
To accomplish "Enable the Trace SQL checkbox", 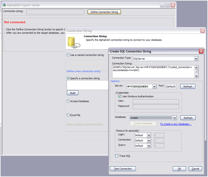I will coord(117,156).
